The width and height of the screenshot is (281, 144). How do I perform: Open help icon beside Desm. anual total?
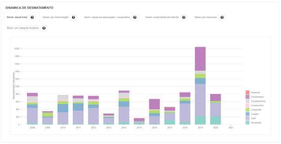coord(32,17)
